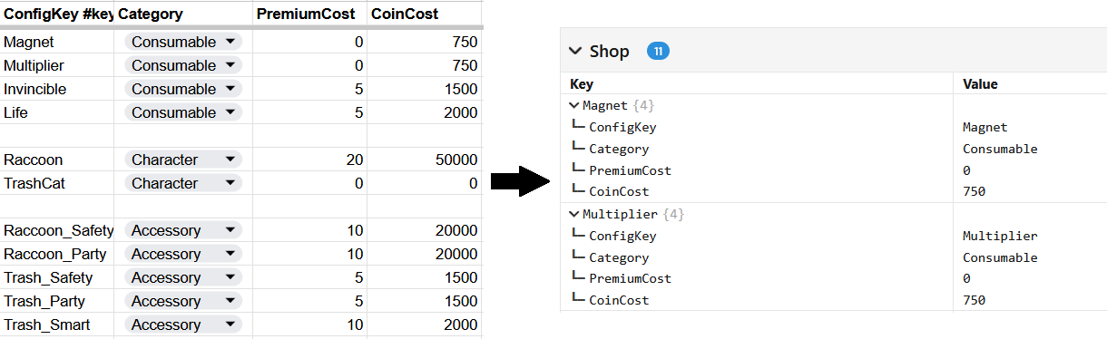Select Raccoon's PremiumCost cell 20
1107x339 pixels.
click(309, 160)
